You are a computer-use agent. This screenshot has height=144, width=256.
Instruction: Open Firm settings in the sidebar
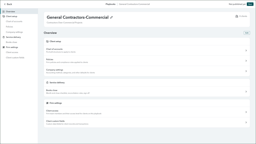click(12, 47)
